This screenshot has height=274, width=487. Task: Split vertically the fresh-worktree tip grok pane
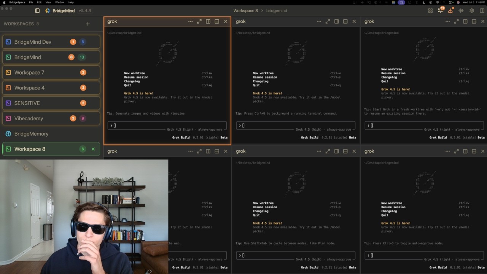coord(465,21)
